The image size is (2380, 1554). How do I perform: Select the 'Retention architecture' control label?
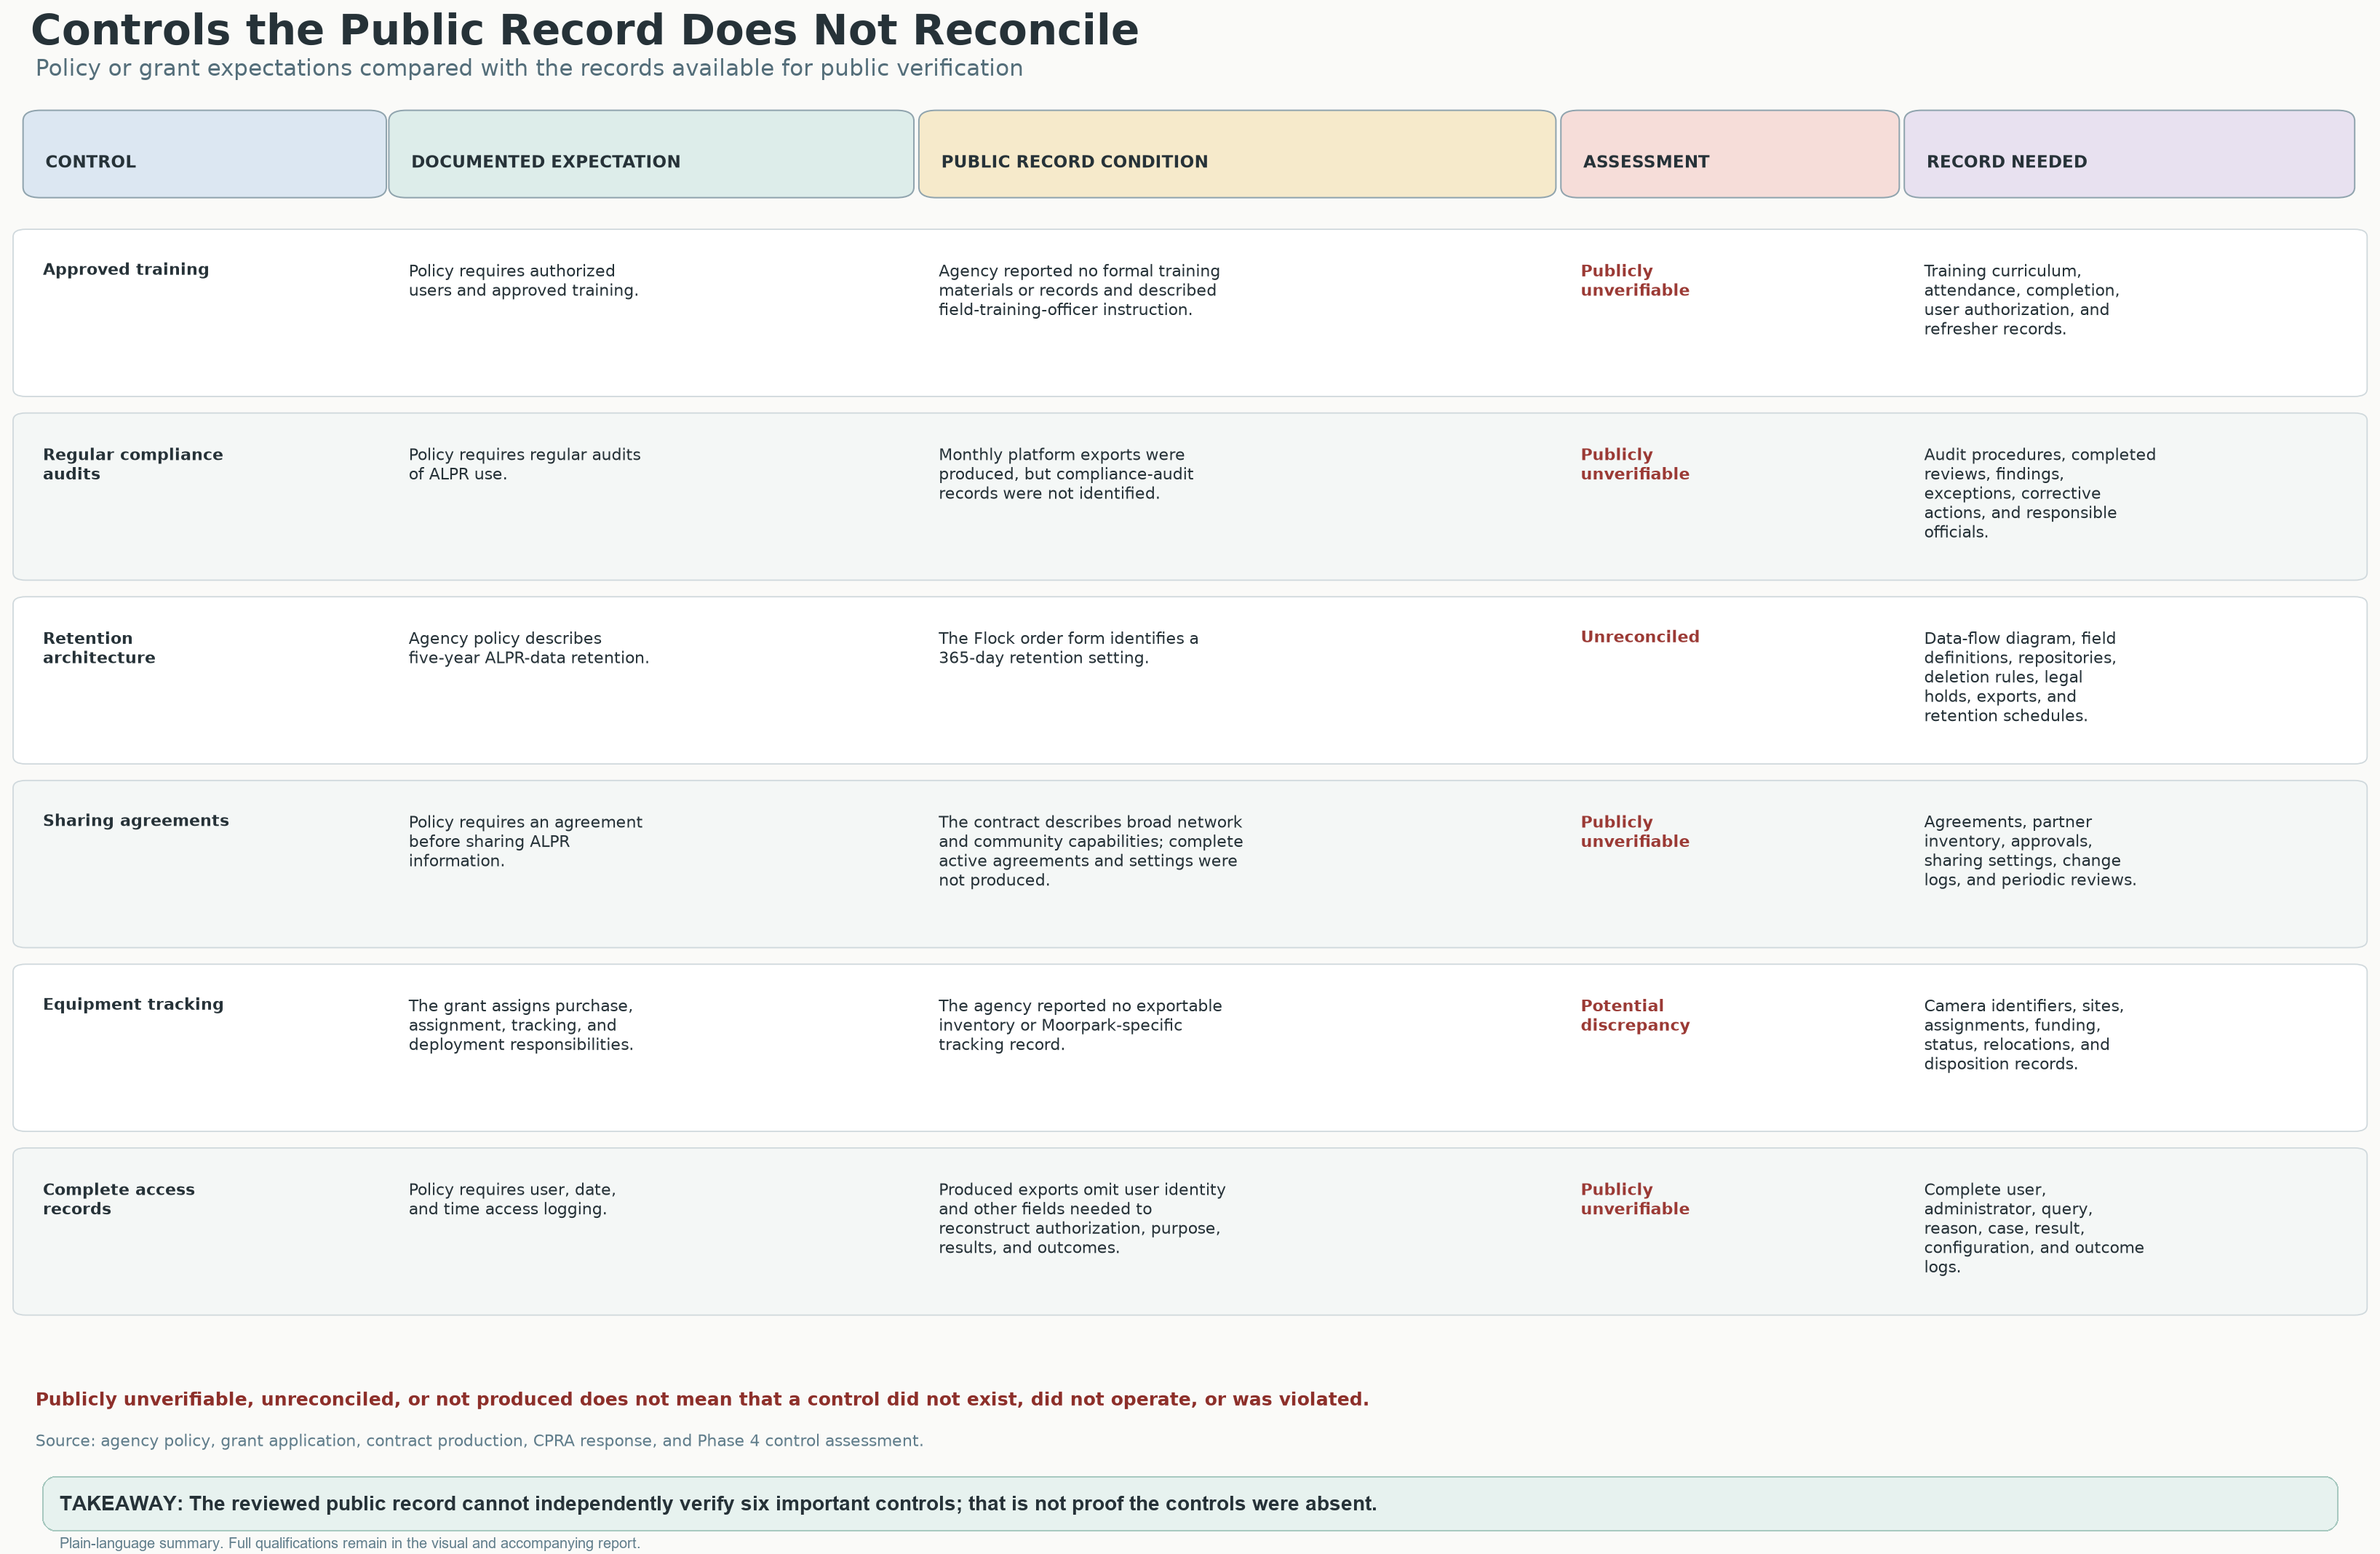(x=99, y=648)
